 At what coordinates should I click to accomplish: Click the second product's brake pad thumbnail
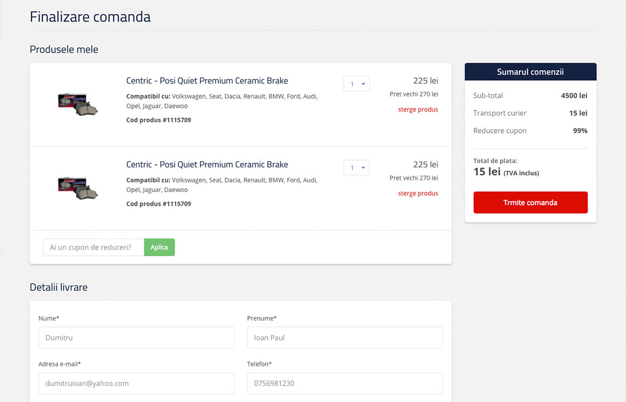pos(78,187)
